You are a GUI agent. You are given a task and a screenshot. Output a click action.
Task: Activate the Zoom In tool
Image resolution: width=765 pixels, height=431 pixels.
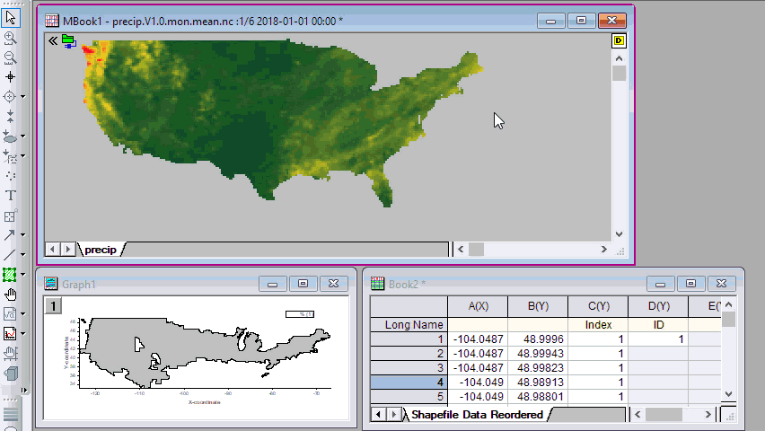coord(11,38)
